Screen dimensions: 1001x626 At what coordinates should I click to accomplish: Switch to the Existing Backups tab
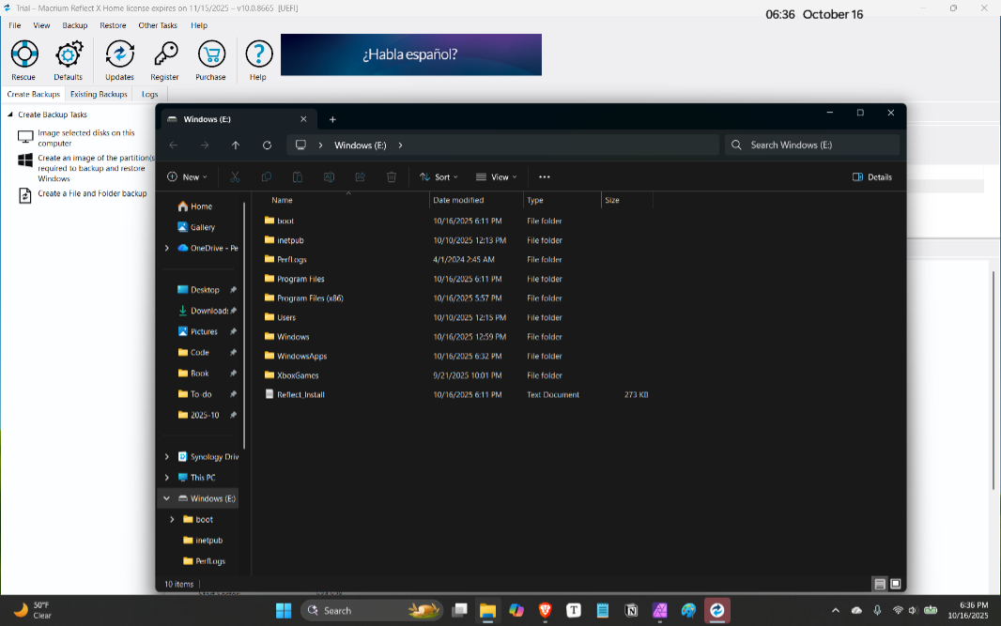(99, 95)
